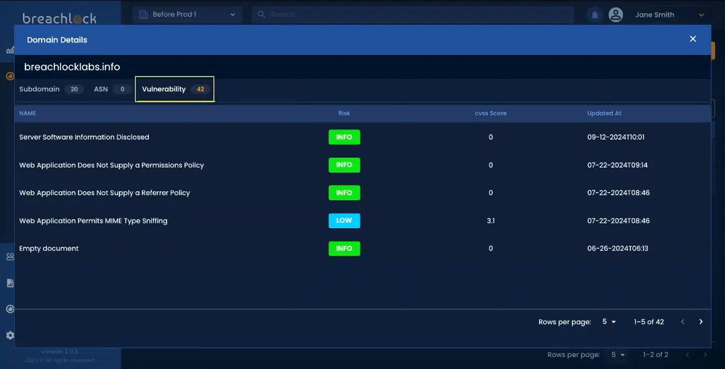Go to previous page of vulnerabilities

click(x=683, y=322)
